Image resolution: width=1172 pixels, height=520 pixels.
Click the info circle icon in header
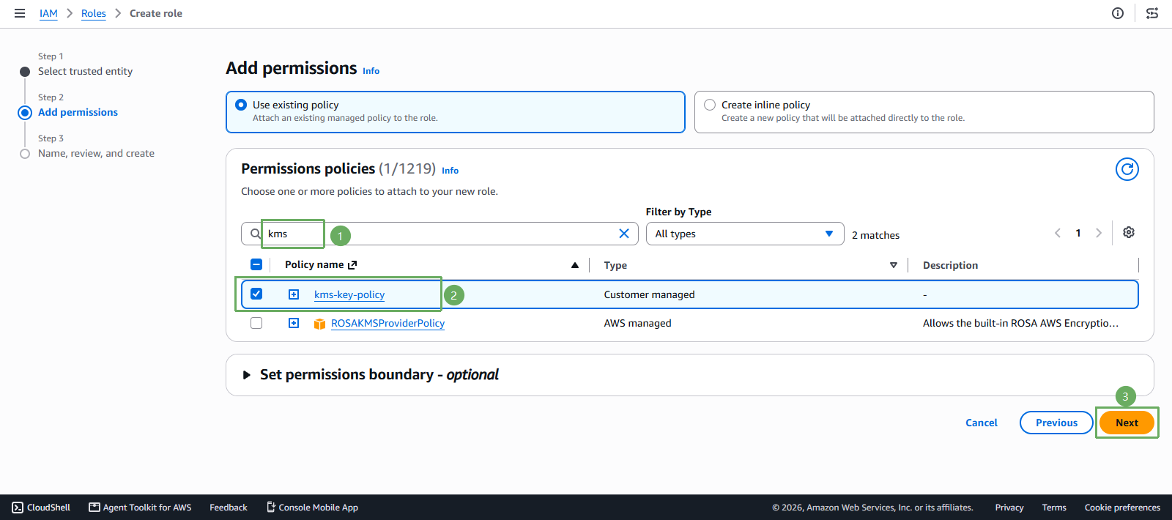pyautogui.click(x=1118, y=13)
